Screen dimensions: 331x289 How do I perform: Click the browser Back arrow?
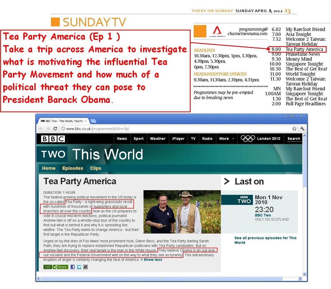[41, 129]
